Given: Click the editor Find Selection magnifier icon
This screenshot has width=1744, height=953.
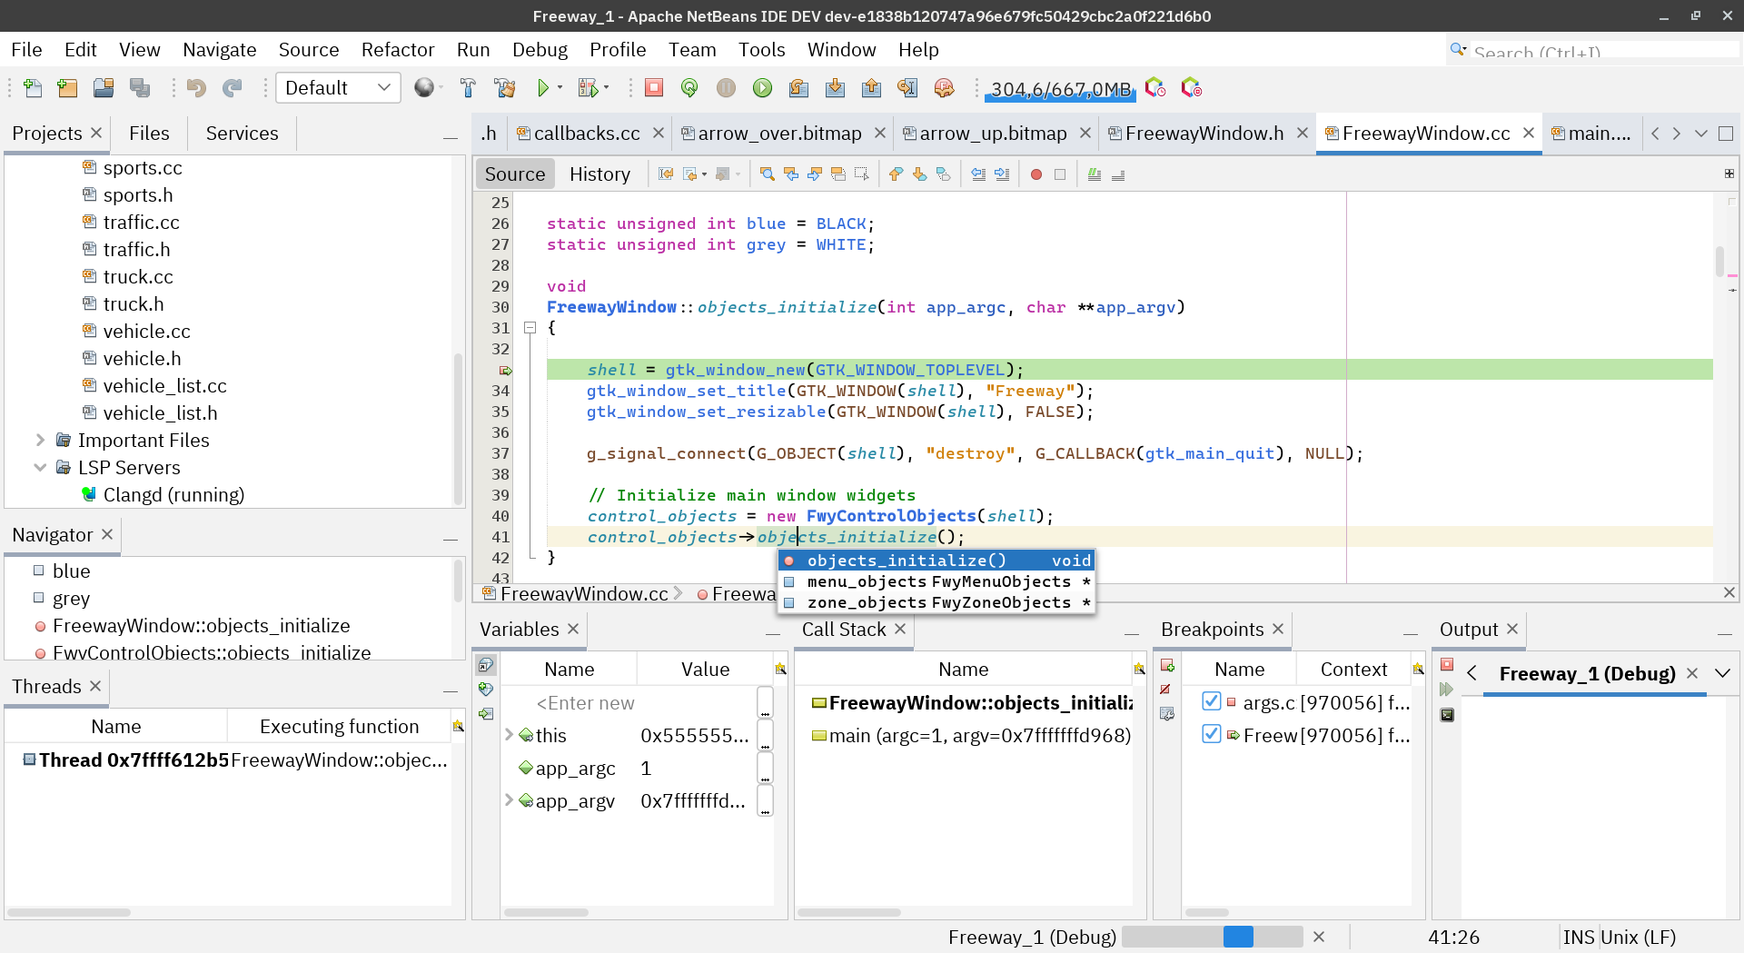Looking at the screenshot, I should pos(767,174).
